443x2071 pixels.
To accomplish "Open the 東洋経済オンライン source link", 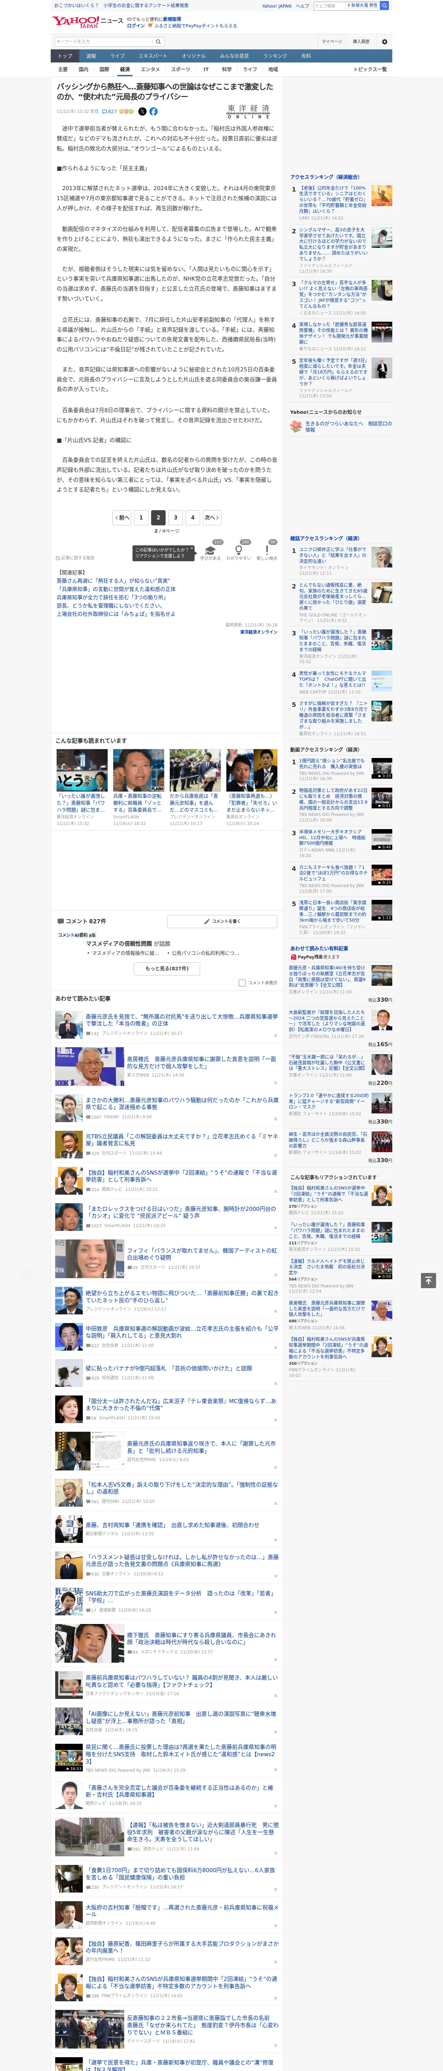I will pyautogui.click(x=259, y=632).
